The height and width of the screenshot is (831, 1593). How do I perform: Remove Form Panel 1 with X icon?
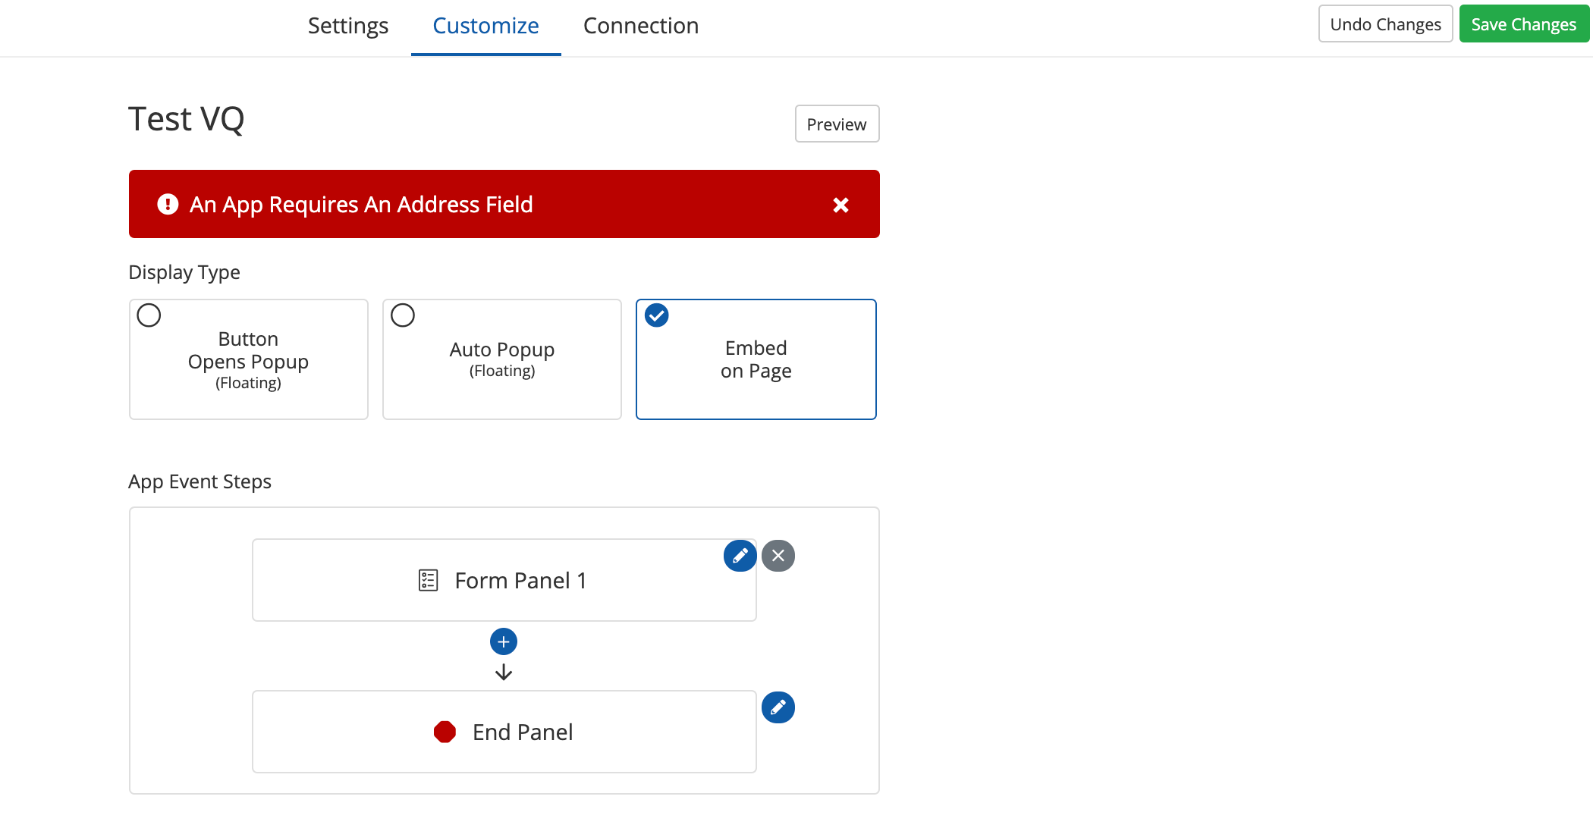(x=778, y=556)
